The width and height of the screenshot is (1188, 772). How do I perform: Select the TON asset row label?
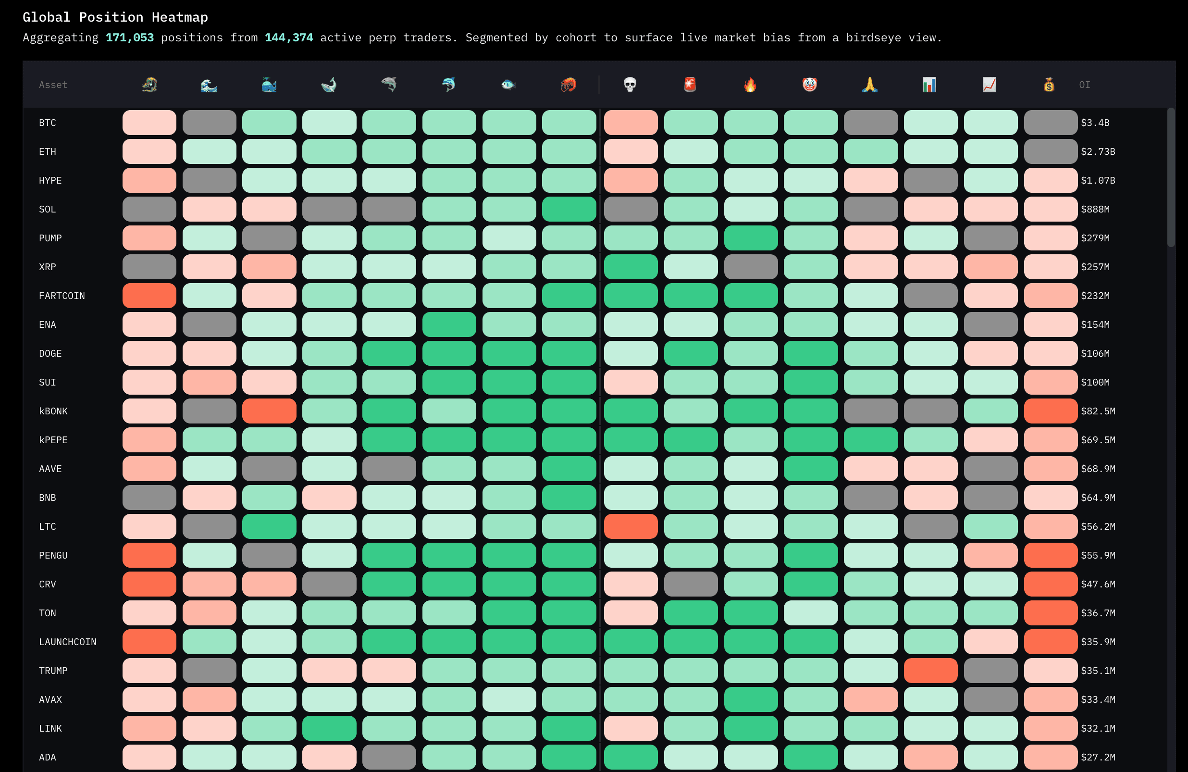coord(48,613)
